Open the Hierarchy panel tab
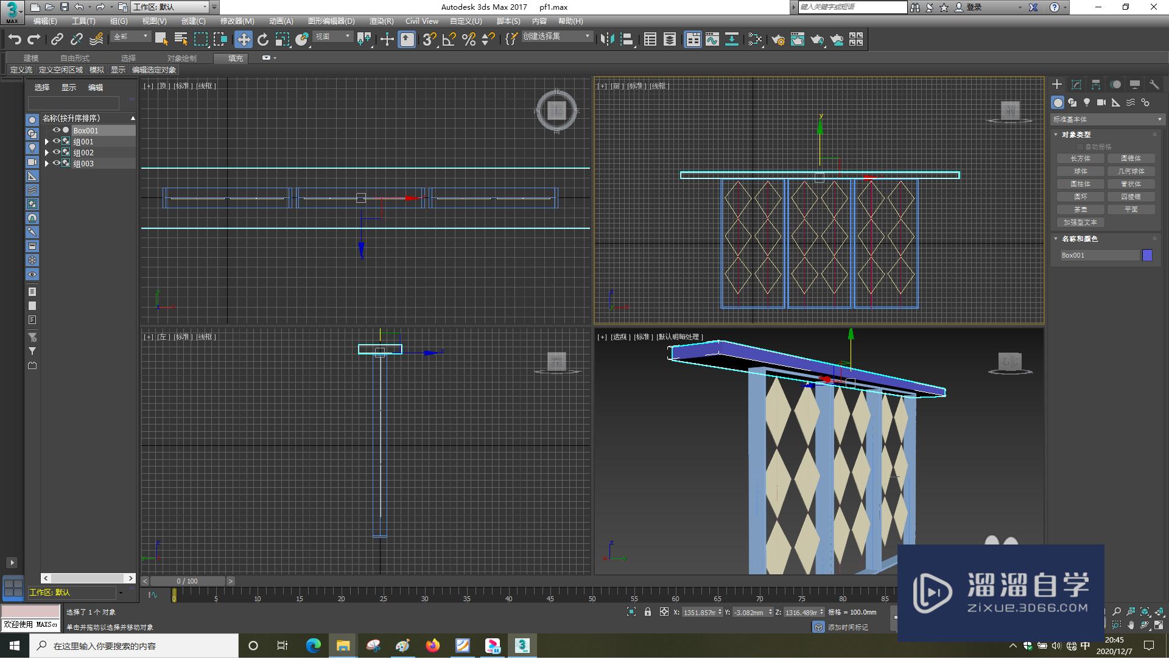 pyautogui.click(x=1096, y=85)
